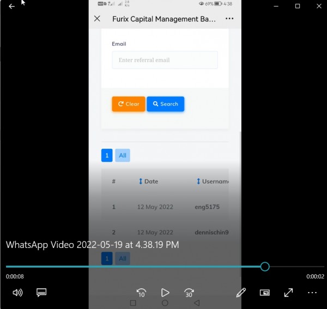Select page 1 below the table
This screenshot has height=309, width=327.
click(x=107, y=258)
